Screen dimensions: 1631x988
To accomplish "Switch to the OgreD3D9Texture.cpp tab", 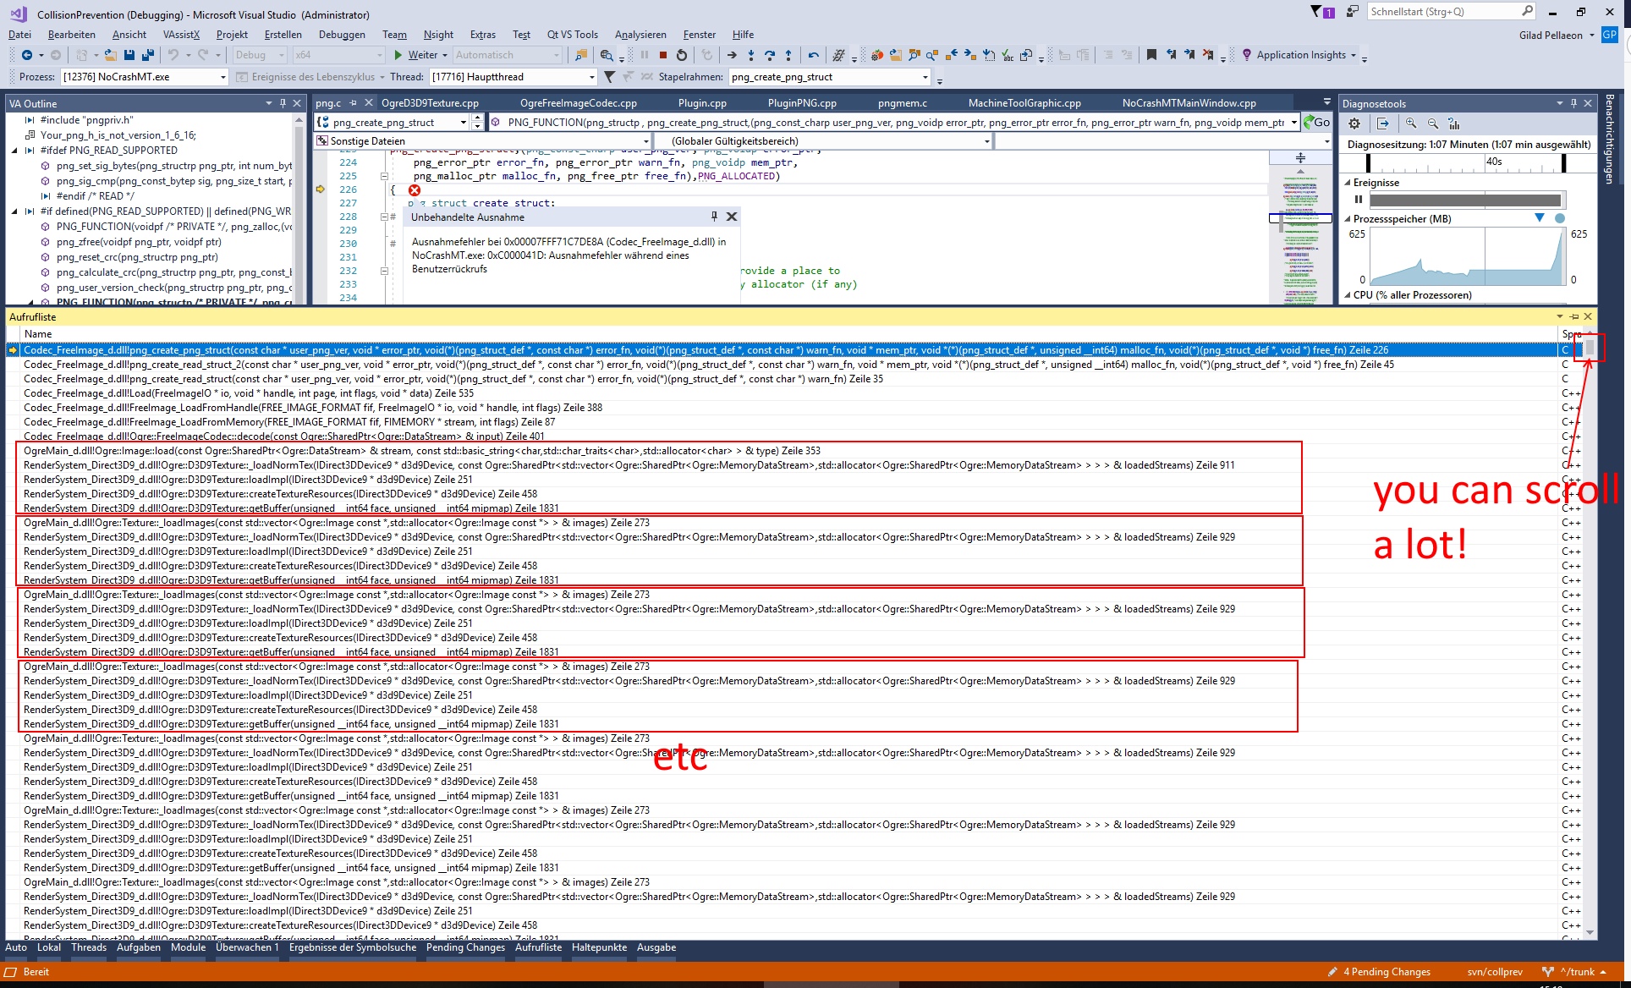I will (430, 103).
